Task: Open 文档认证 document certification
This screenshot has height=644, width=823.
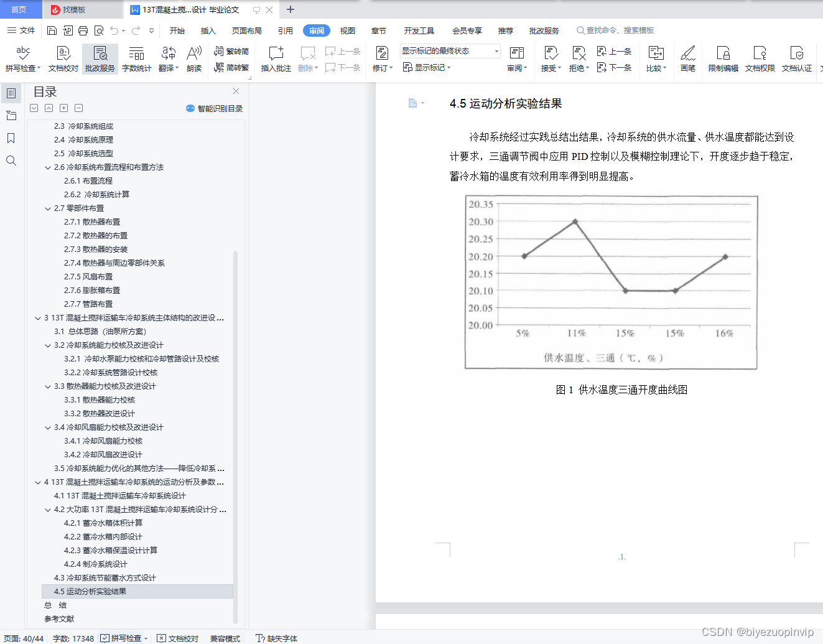Action: tap(797, 59)
